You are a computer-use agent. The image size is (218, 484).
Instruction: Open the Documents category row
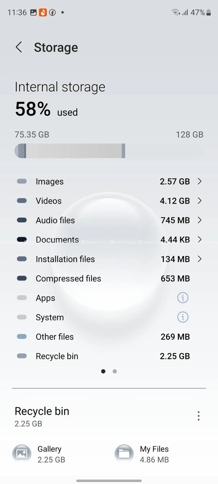coord(109,240)
